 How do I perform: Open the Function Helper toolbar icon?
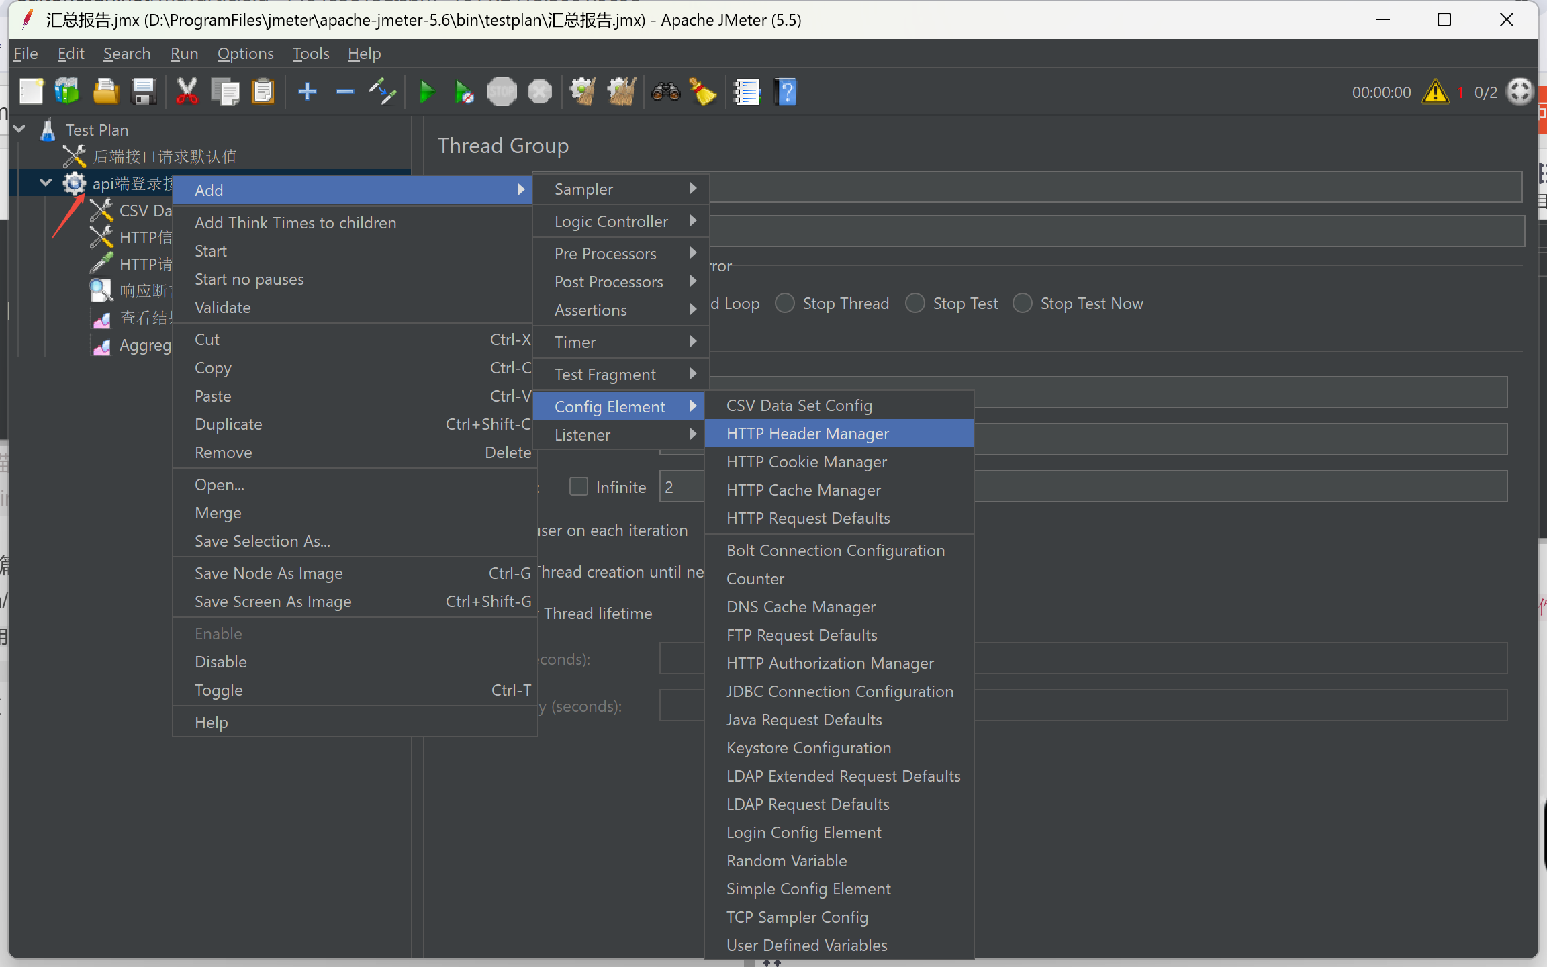(x=747, y=92)
